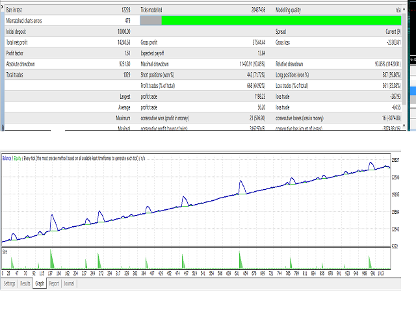
Task: Select the average profit trade value 56.20
Action: pyautogui.click(x=261, y=107)
